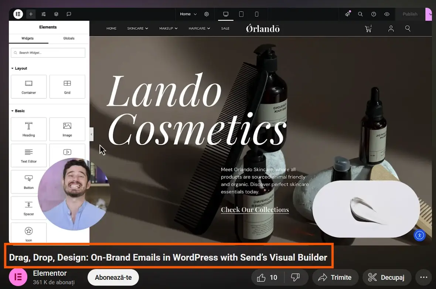Image resolution: width=436 pixels, height=289 pixels.
Task: Open the Structure layers icon
Action: pos(56,14)
